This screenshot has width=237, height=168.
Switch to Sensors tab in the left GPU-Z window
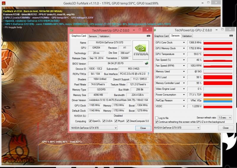(x=92, y=36)
